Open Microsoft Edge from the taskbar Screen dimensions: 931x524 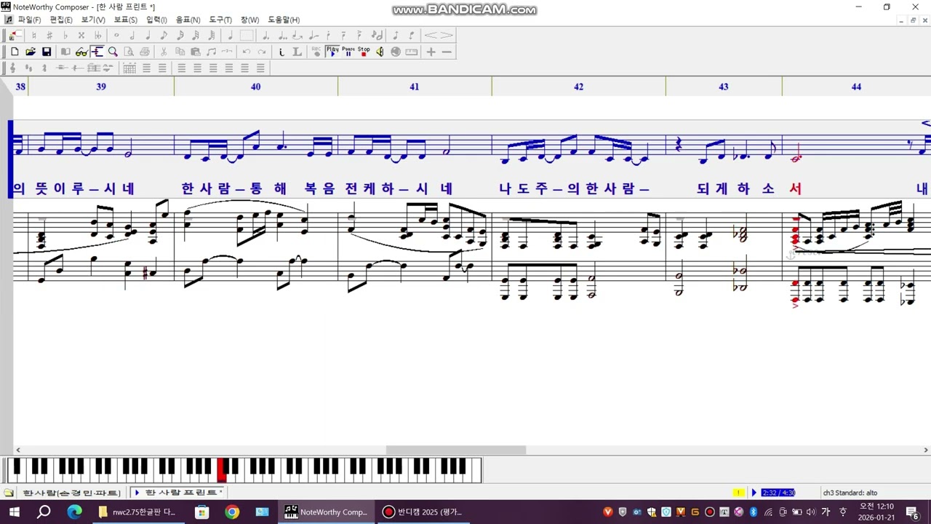(75, 512)
